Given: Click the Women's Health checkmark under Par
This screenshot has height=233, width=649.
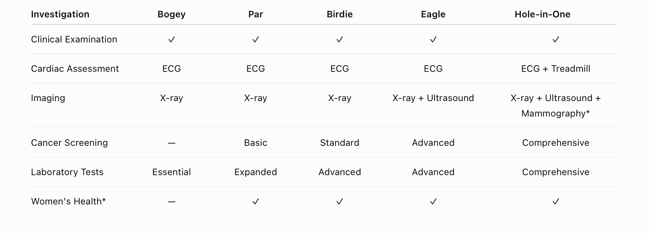Looking at the screenshot, I should coord(256,201).
